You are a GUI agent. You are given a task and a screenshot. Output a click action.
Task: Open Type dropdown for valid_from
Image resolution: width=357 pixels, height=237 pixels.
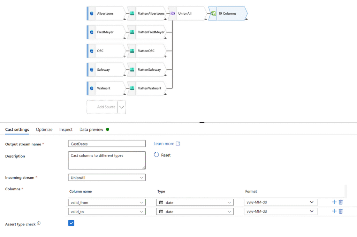(195, 202)
